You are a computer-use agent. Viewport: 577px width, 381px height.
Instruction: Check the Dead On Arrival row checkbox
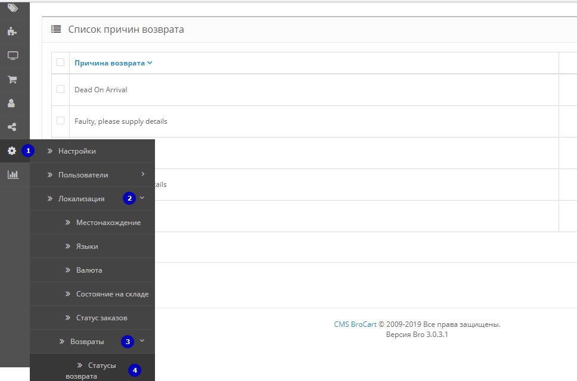tap(60, 89)
